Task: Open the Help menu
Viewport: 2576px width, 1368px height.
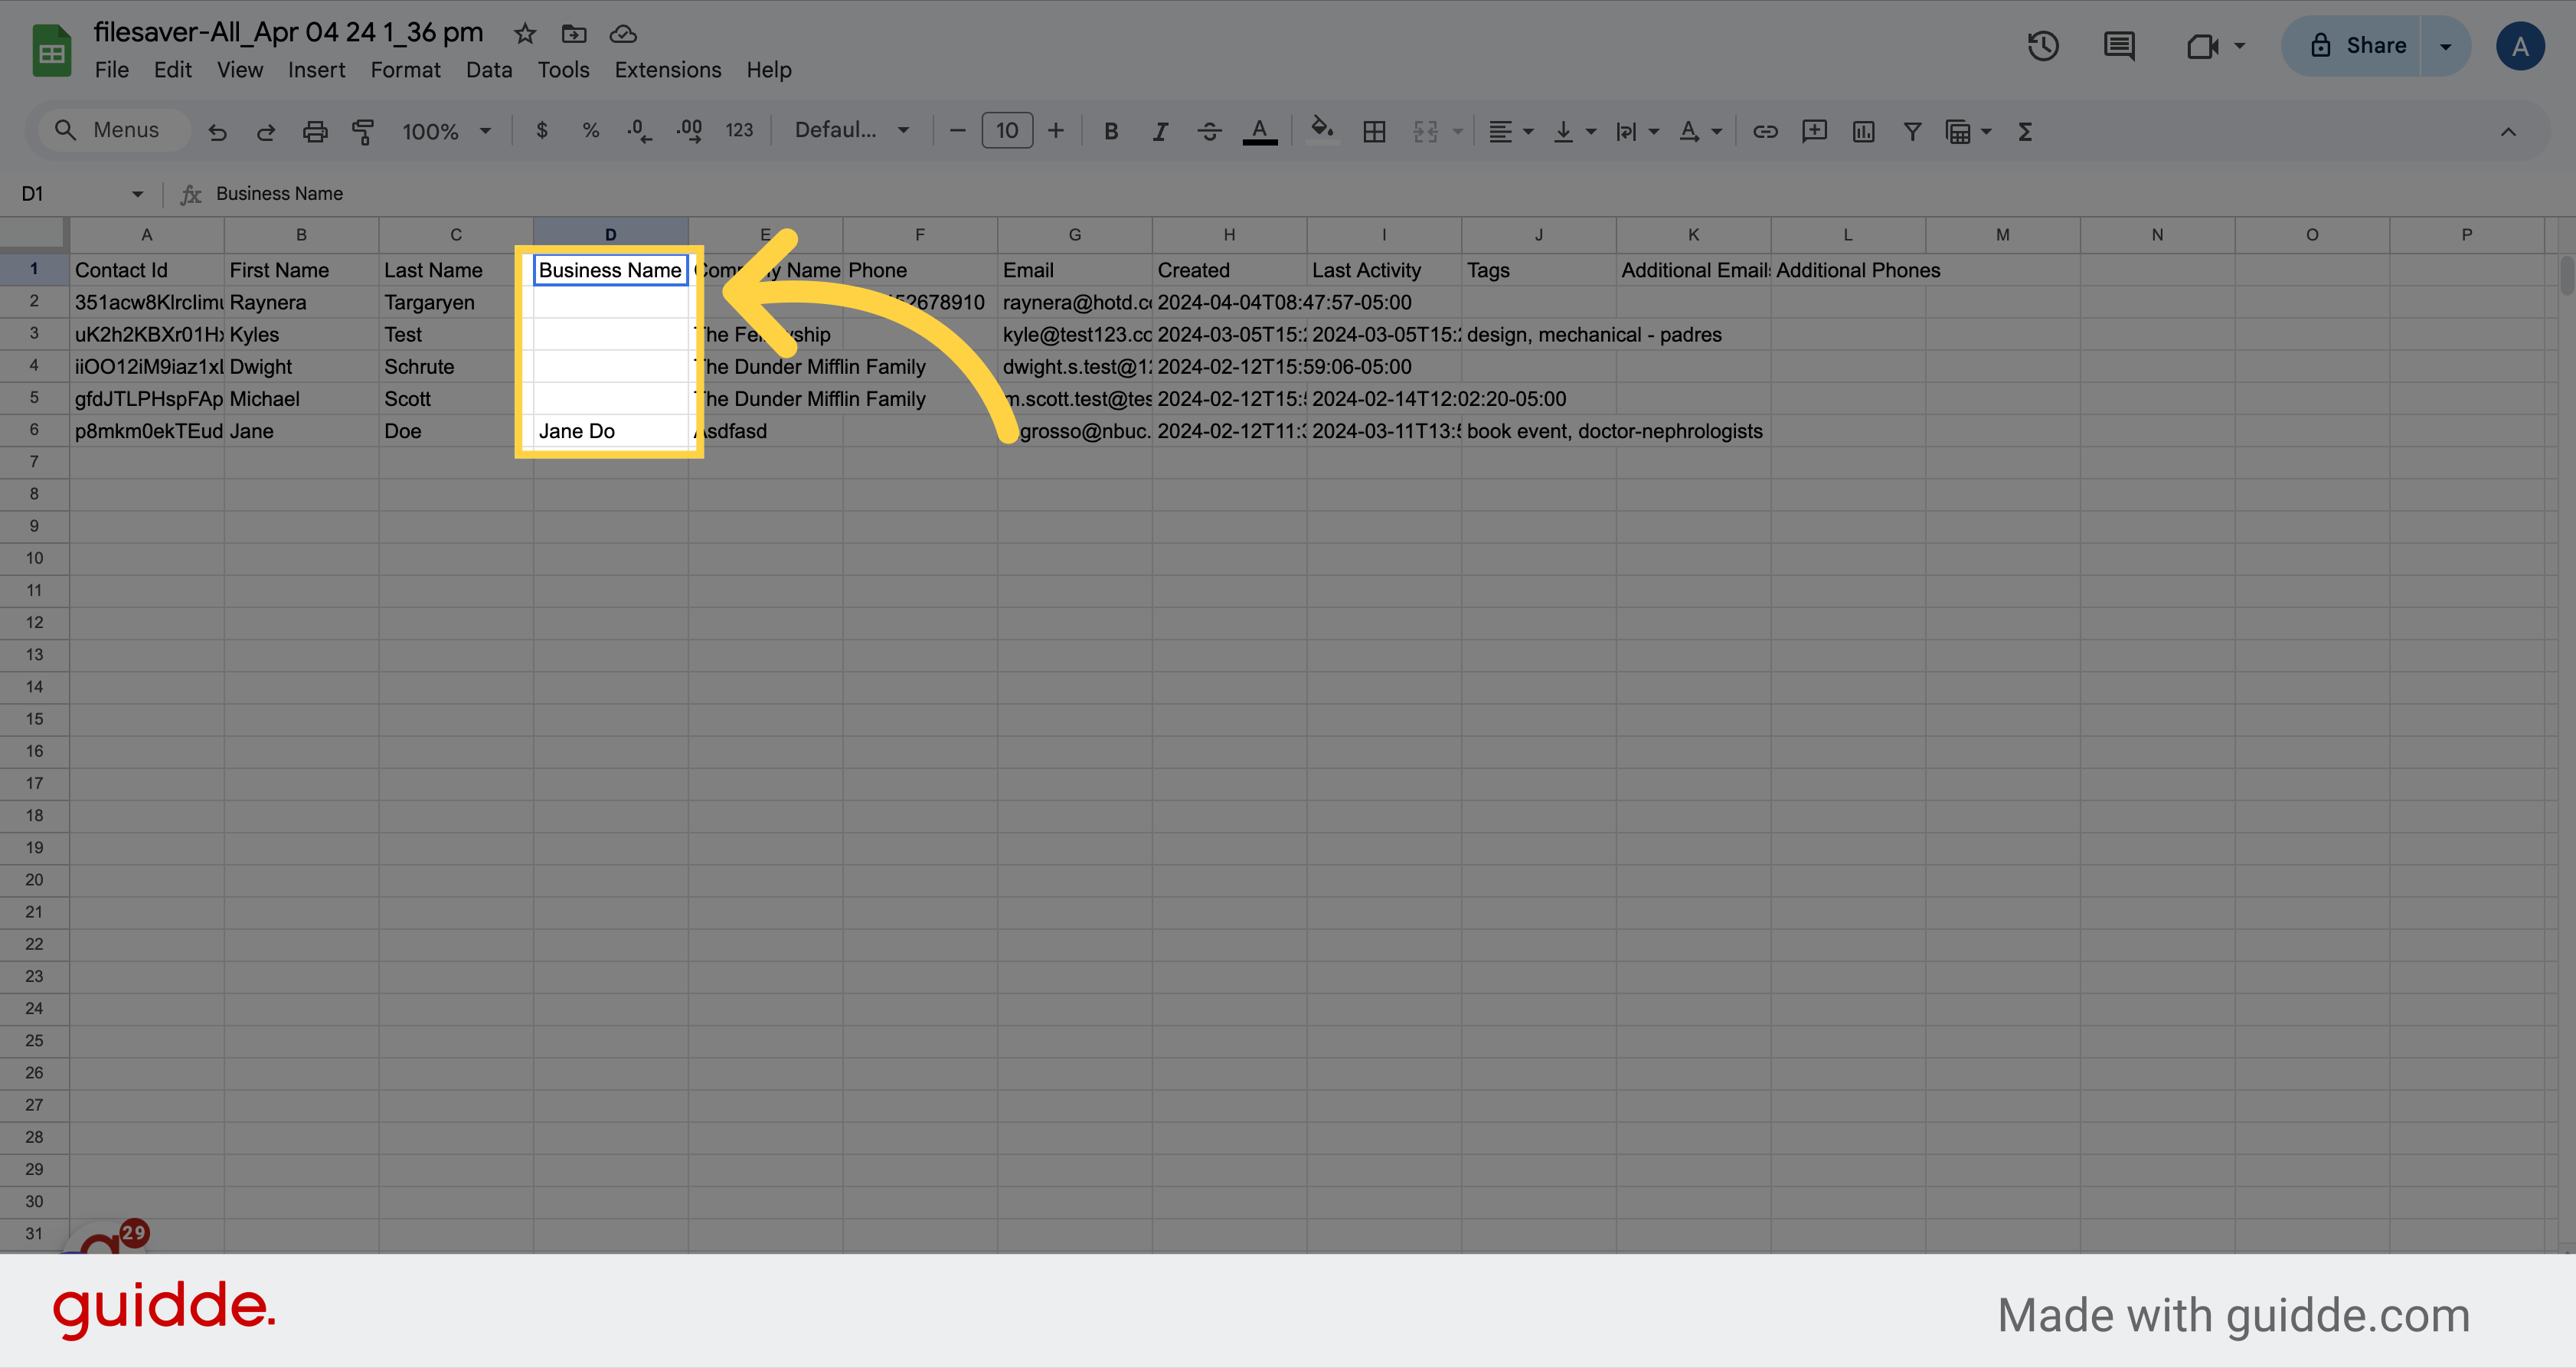Action: click(768, 70)
